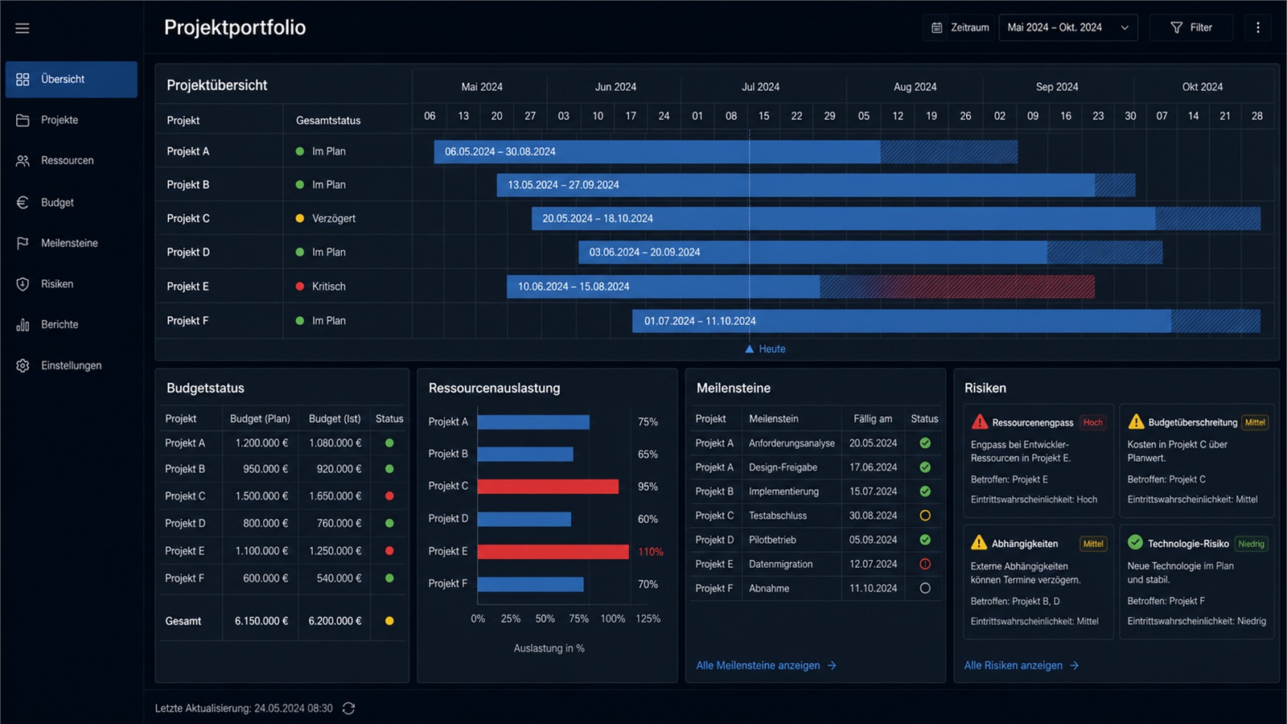
Task: Open Berichte in the sidebar
Action: (x=72, y=325)
